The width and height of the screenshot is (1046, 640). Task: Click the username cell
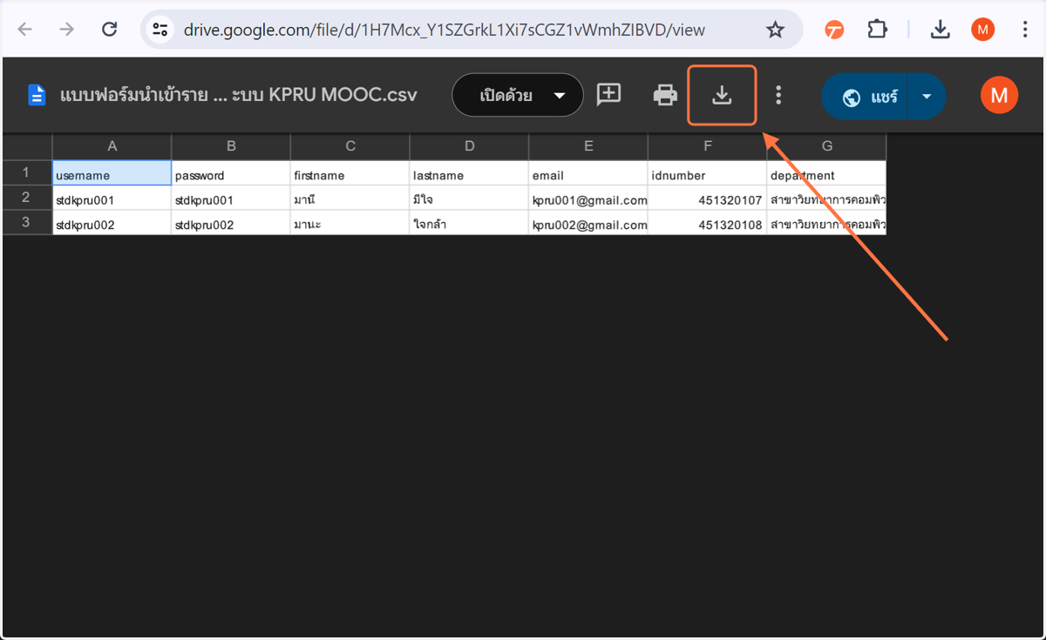[112, 173]
